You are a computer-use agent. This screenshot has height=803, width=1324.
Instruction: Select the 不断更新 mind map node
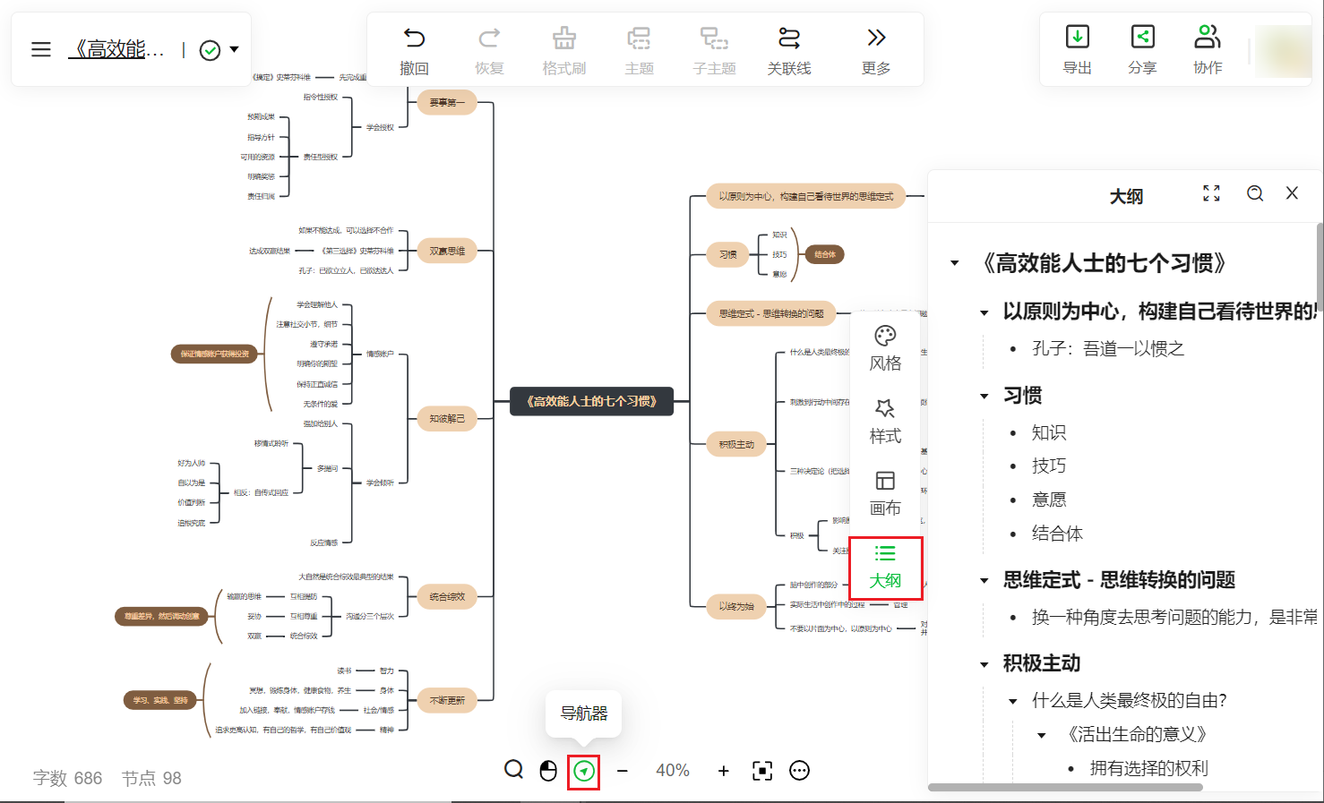(447, 700)
